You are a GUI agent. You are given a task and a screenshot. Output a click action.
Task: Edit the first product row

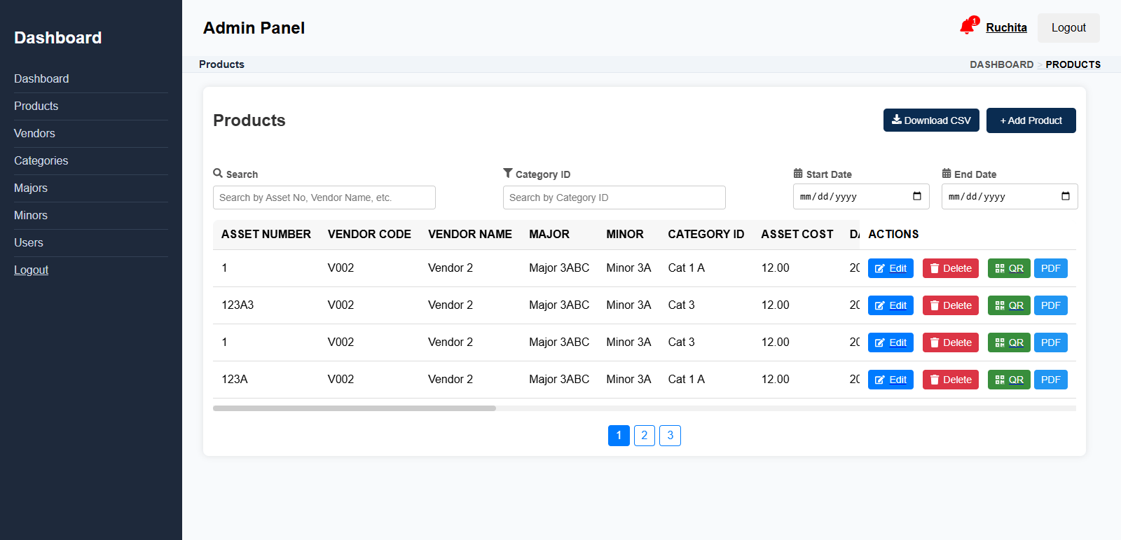(890, 268)
